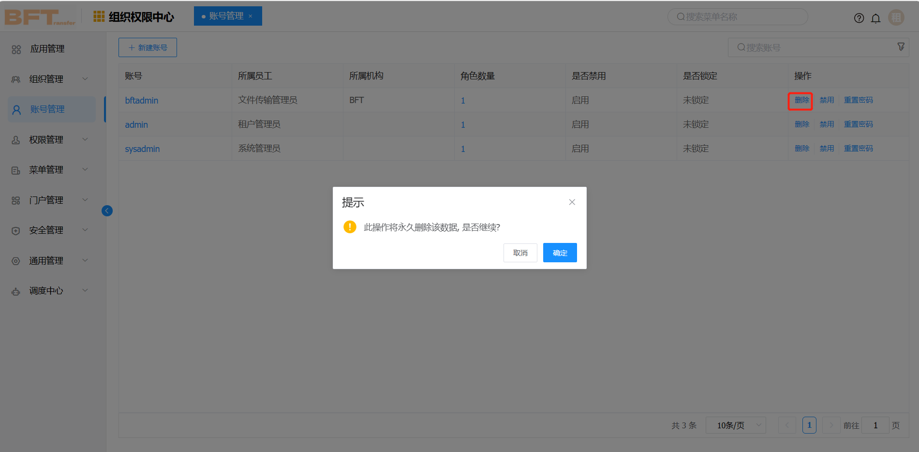Screen dimensions: 919x452
Task: Click the 权限管理 key icon
Action: (x=16, y=139)
